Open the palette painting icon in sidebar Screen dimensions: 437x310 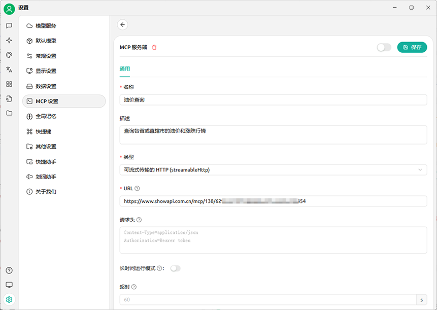(x=9, y=55)
